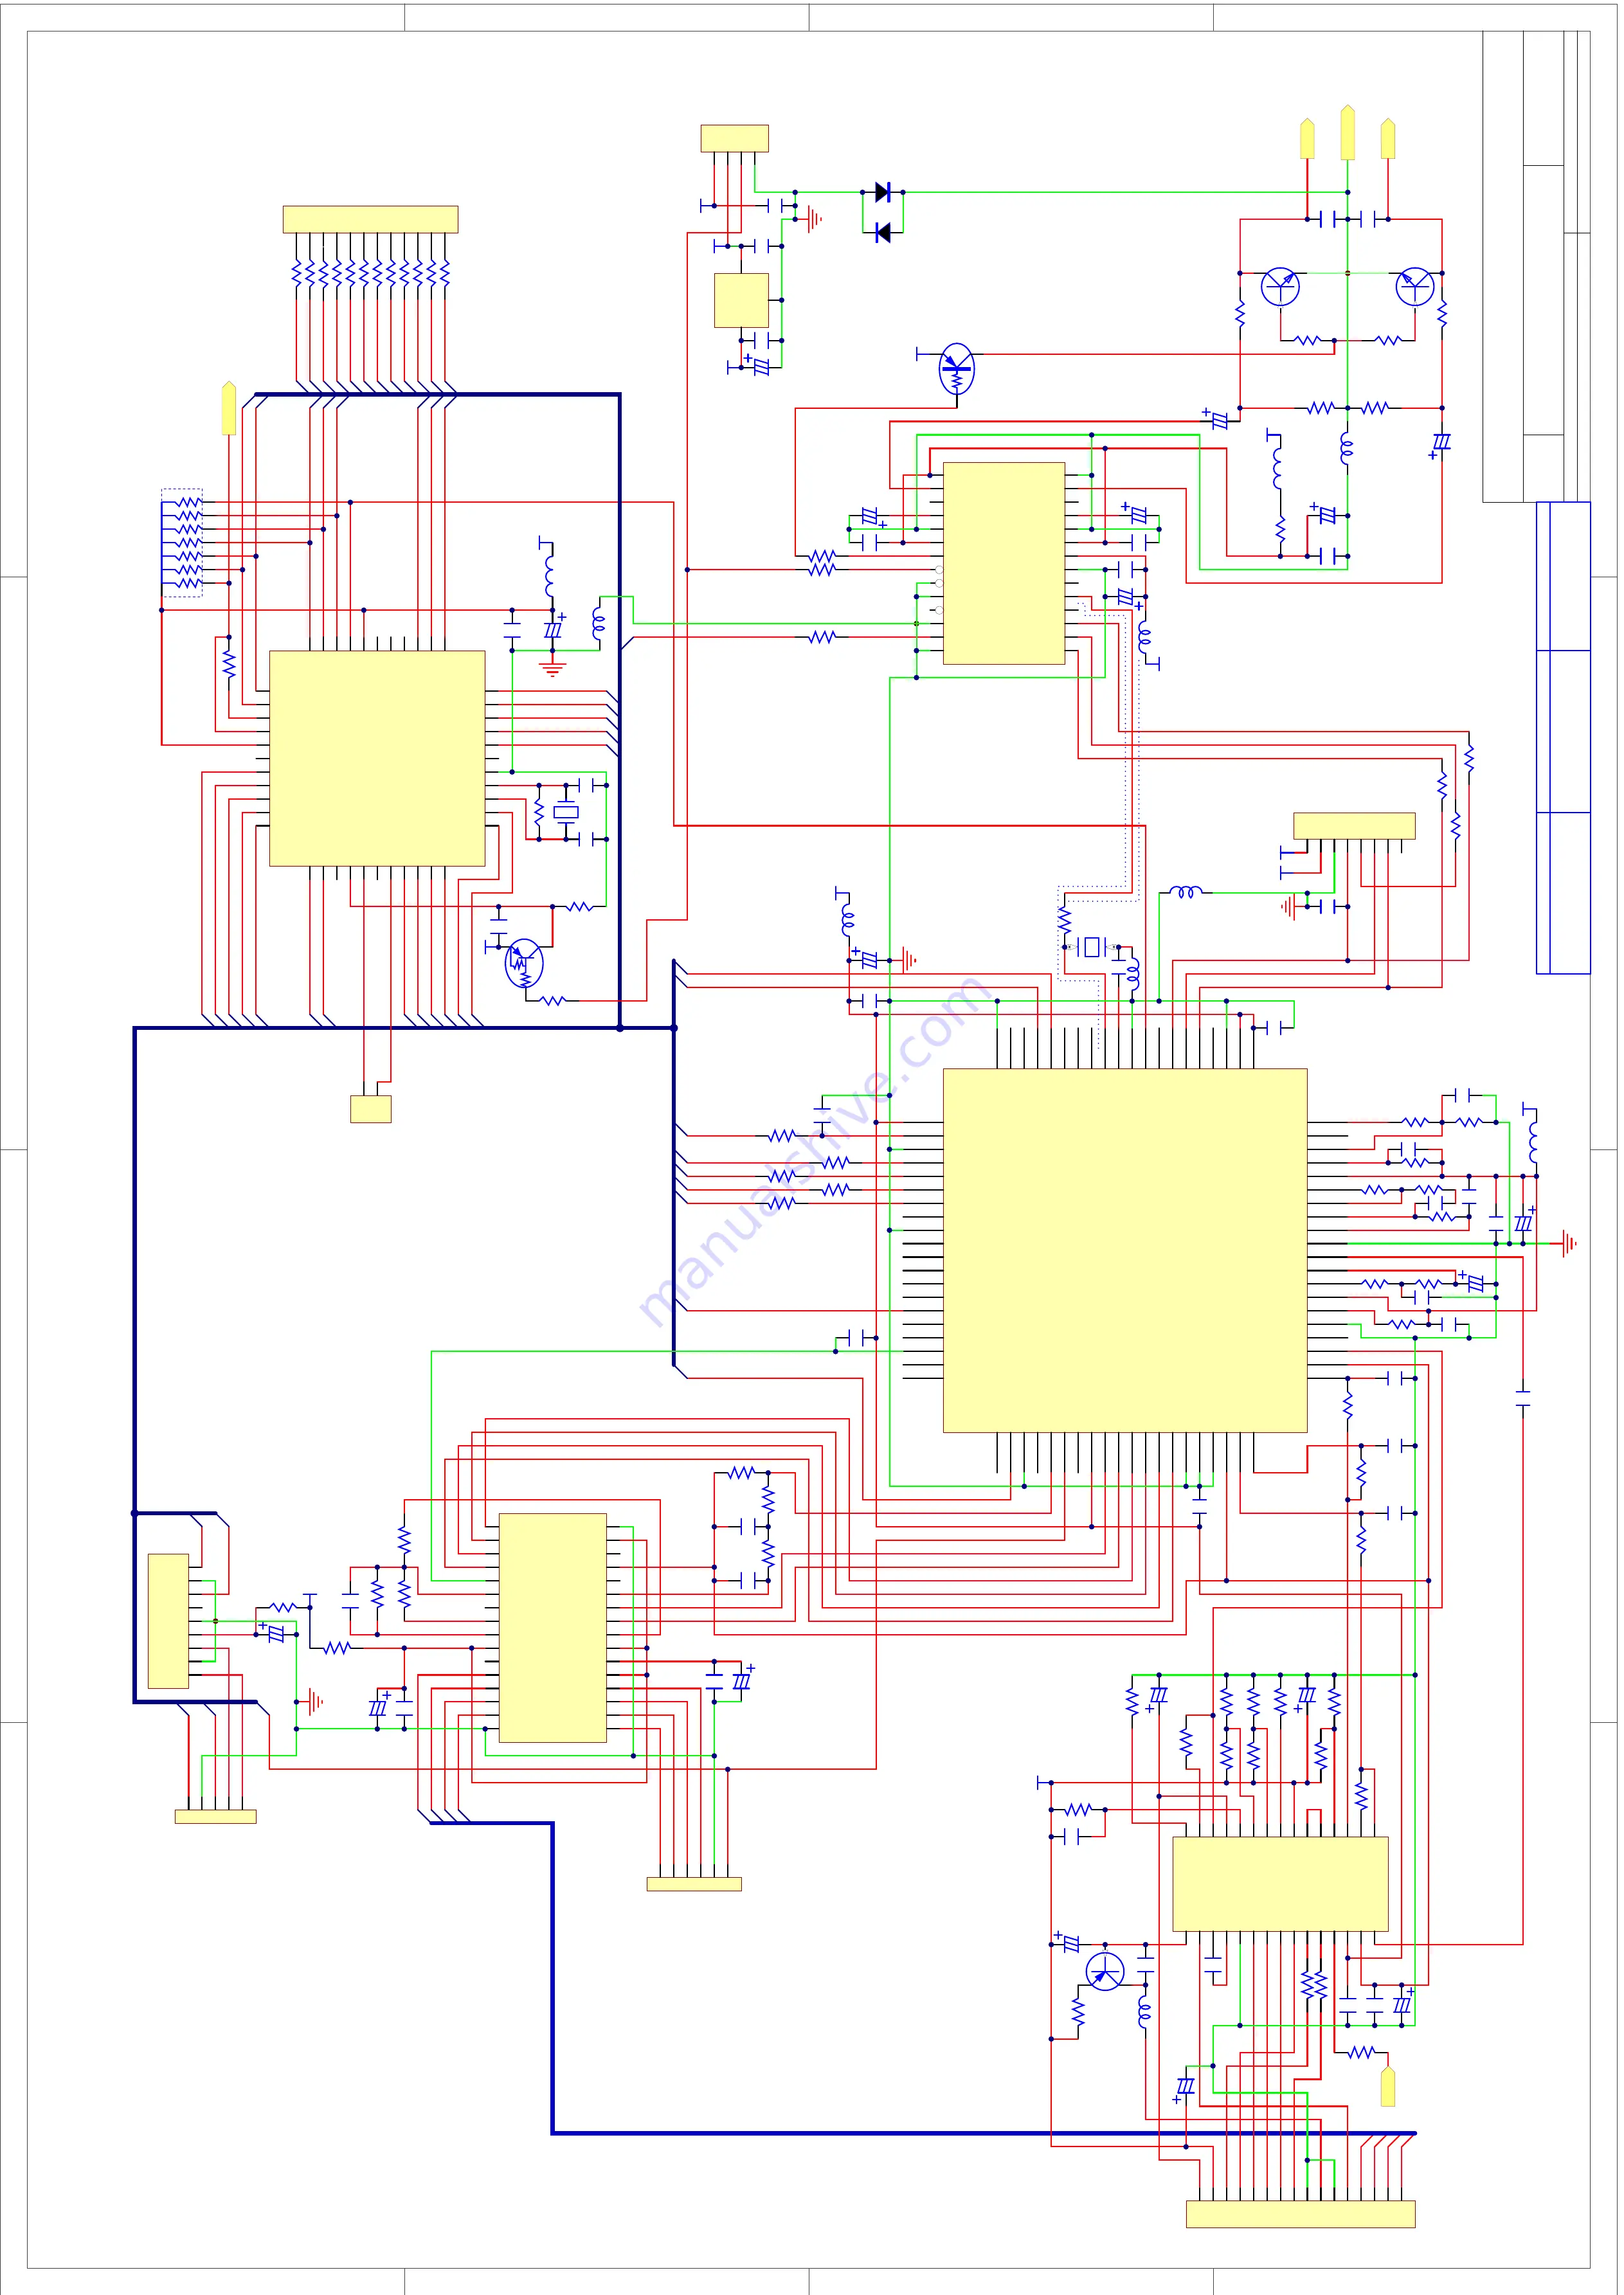Select the blue title block outline at right

(1563, 738)
